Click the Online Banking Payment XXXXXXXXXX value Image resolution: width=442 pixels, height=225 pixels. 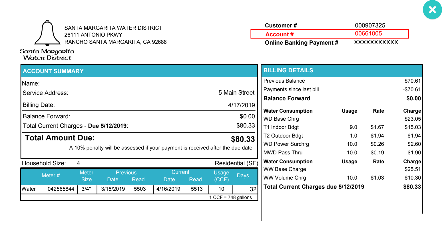coord(376,42)
